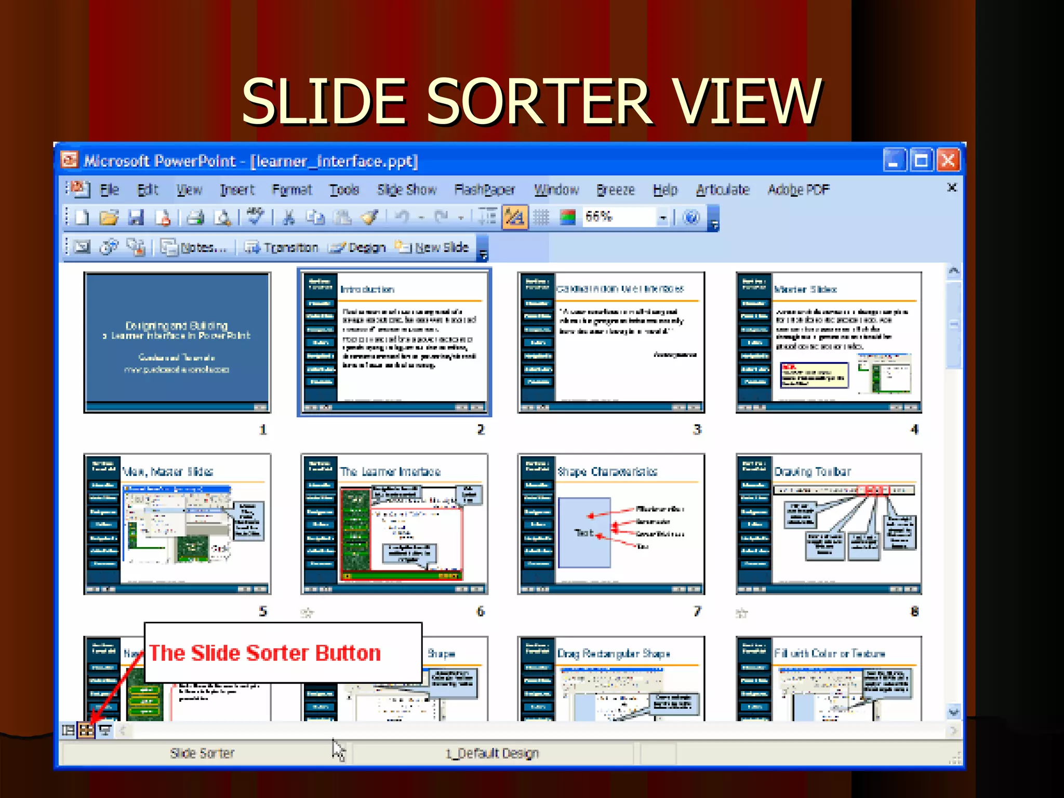1064x798 pixels.
Task: Click the Undo arrow icon
Action: (x=402, y=216)
